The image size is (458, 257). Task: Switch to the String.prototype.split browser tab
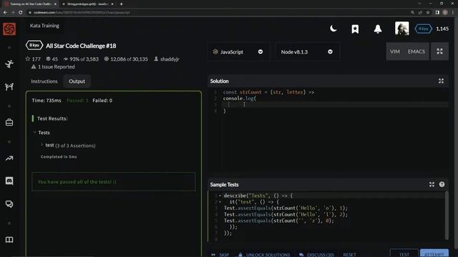point(87,4)
